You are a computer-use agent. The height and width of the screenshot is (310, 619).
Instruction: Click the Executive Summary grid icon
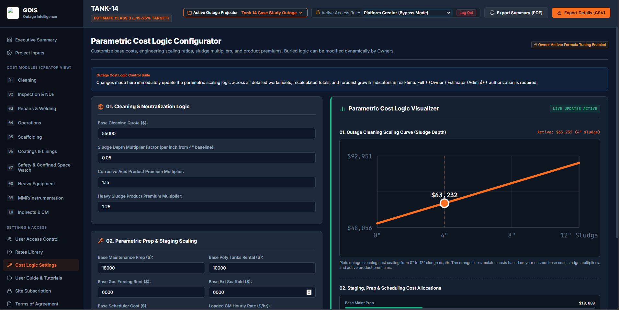[x=9, y=40]
